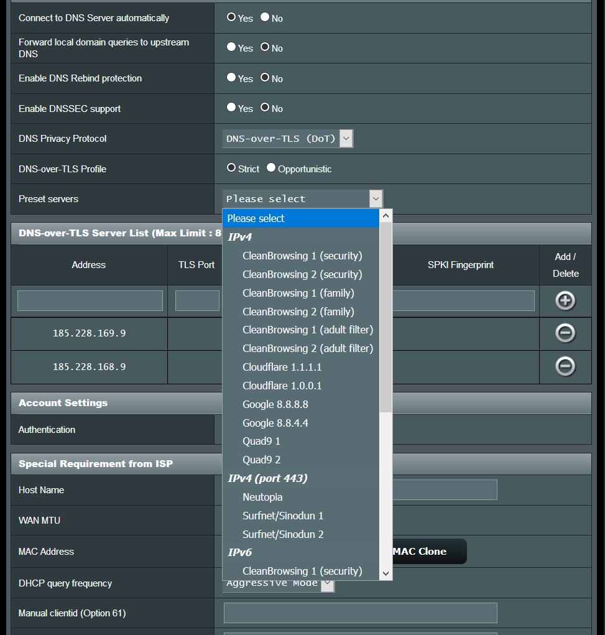The height and width of the screenshot is (635, 605).
Task: Set Connect to DNS Server automatically to Yes
Action: click(x=231, y=17)
